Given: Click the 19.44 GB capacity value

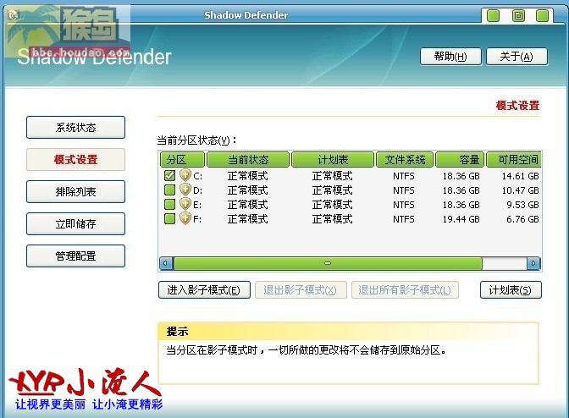Looking at the screenshot, I should tap(461, 219).
